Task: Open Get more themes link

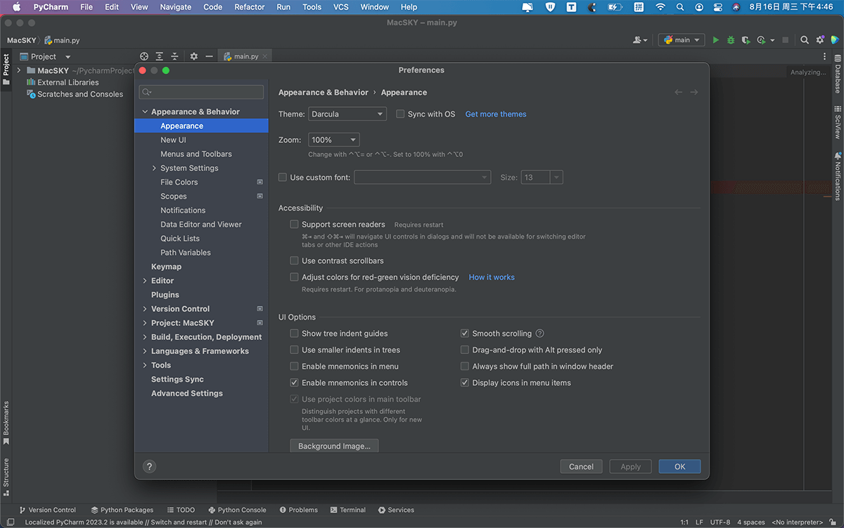Action: pos(496,114)
